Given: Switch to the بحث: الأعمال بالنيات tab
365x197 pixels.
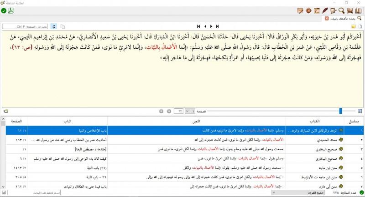Looking at the screenshot, I should 343,19.
